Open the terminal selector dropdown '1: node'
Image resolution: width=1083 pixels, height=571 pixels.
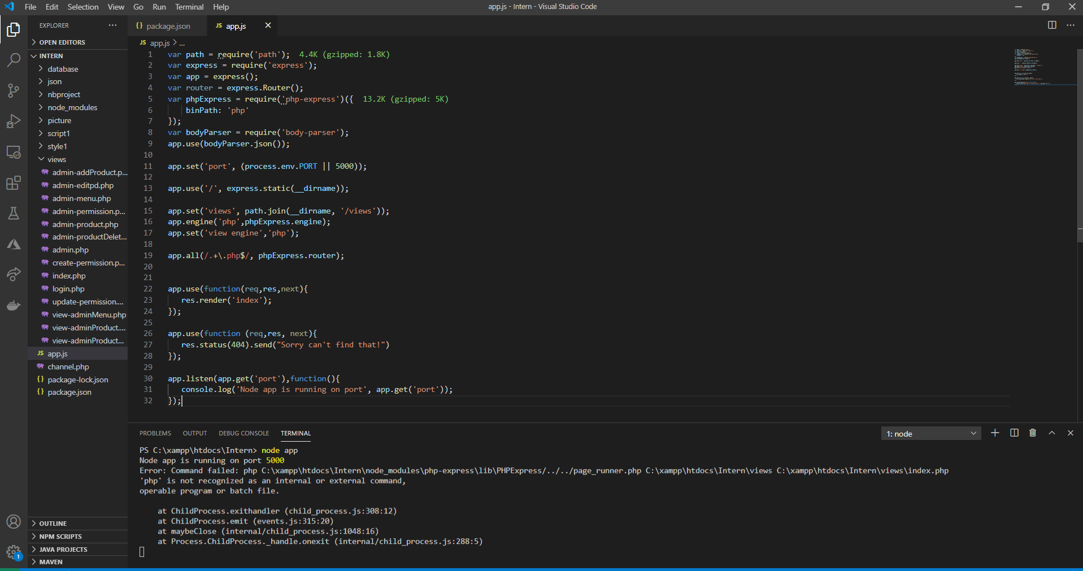tap(930, 434)
